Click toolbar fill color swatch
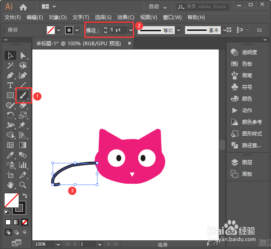 (x=11, y=200)
